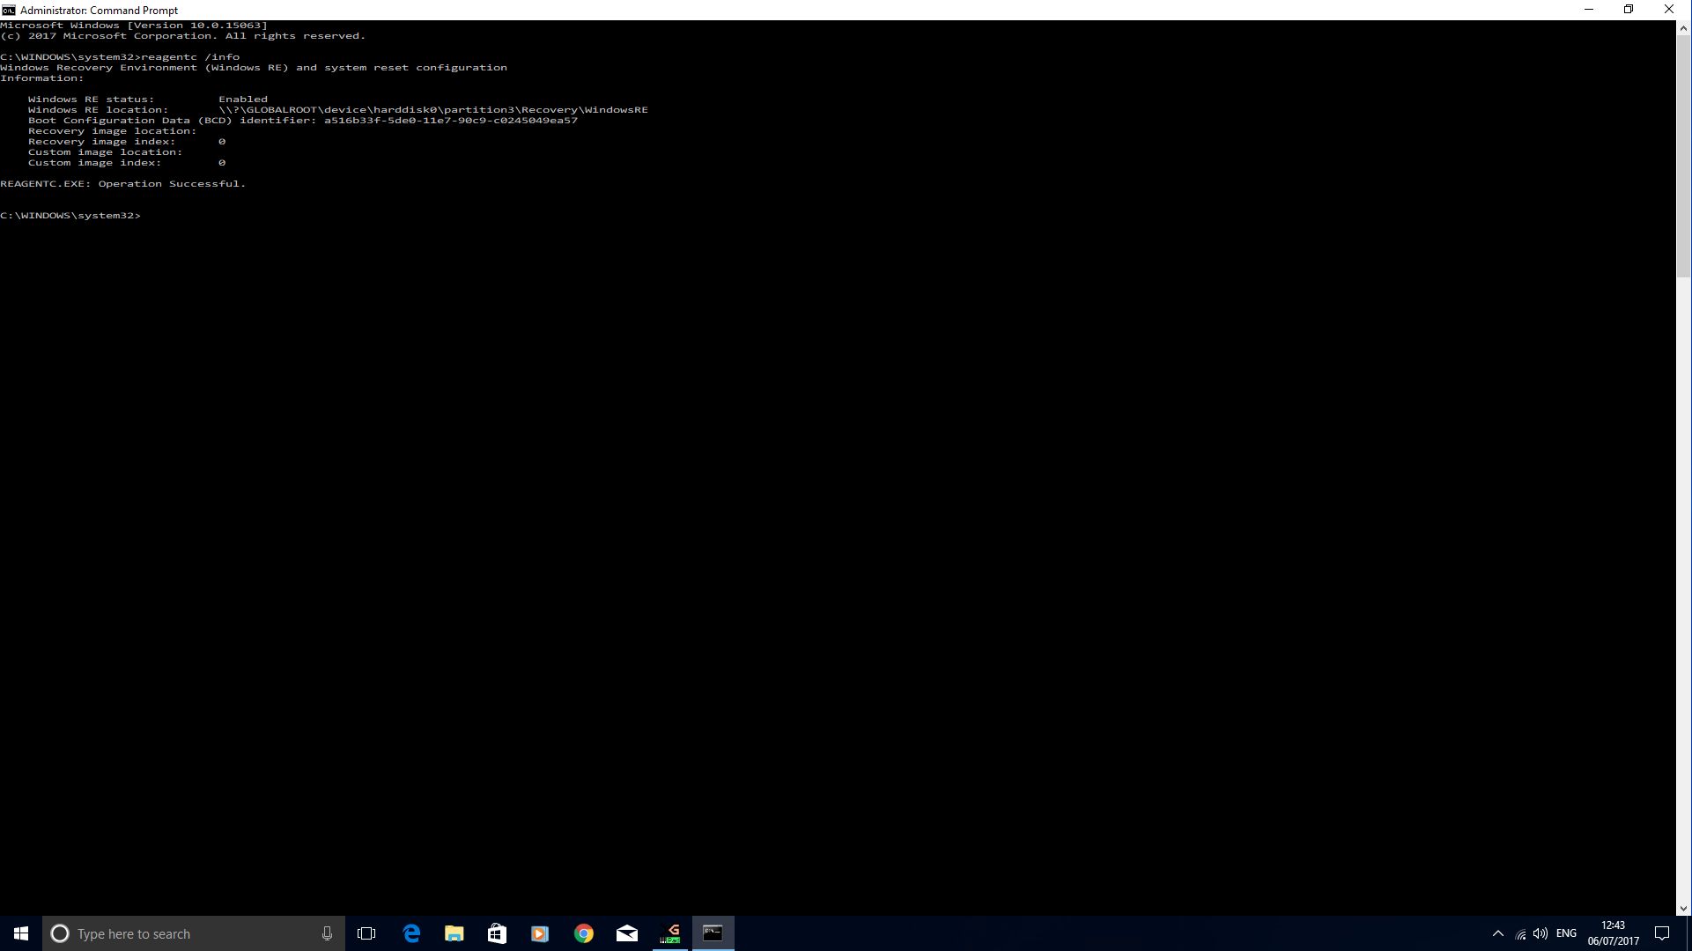Open the media player taskbar icon
Viewport: 1692px width, 951px height.
coord(540,933)
